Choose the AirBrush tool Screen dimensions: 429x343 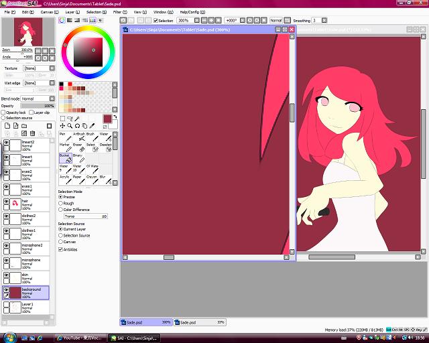[78, 137]
